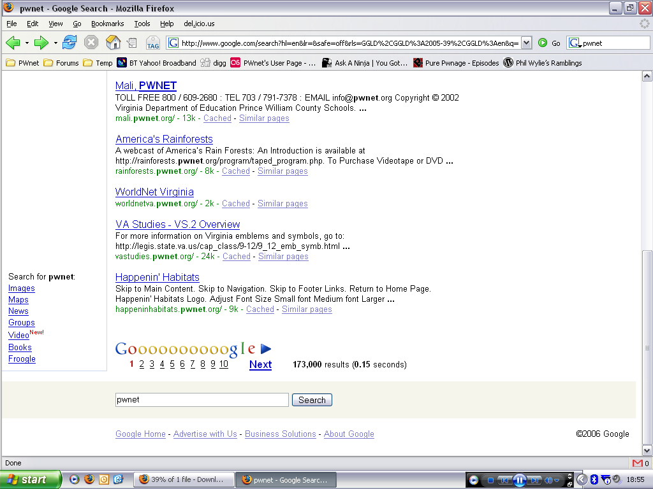653x489 pixels.
Task: Go to the Home page via house icon
Action: point(113,43)
